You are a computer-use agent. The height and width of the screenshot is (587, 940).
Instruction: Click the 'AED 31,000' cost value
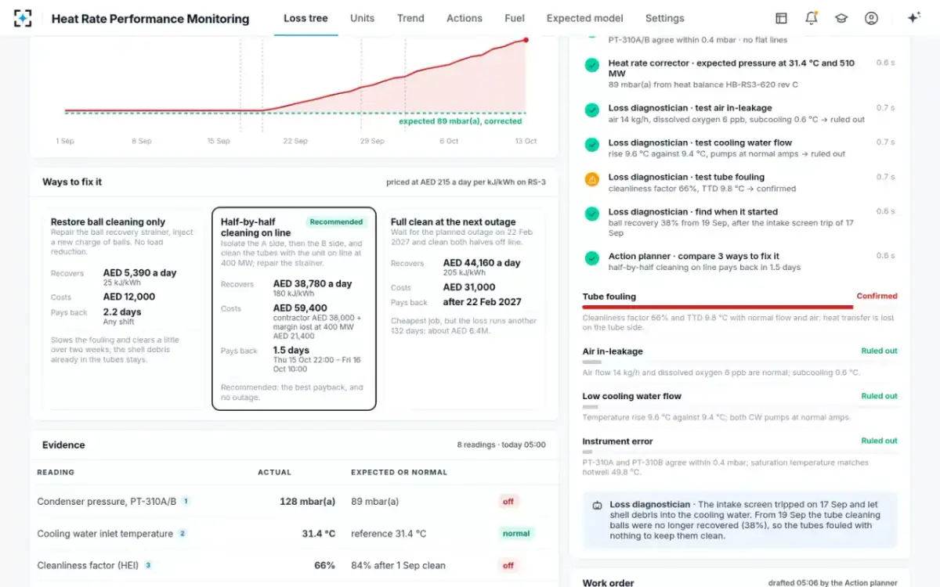coord(469,287)
